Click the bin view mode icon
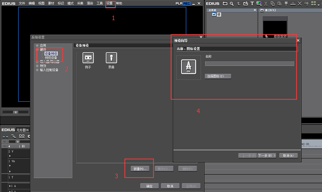This screenshot has height=192, width=322. pyautogui.click(x=313, y=4)
